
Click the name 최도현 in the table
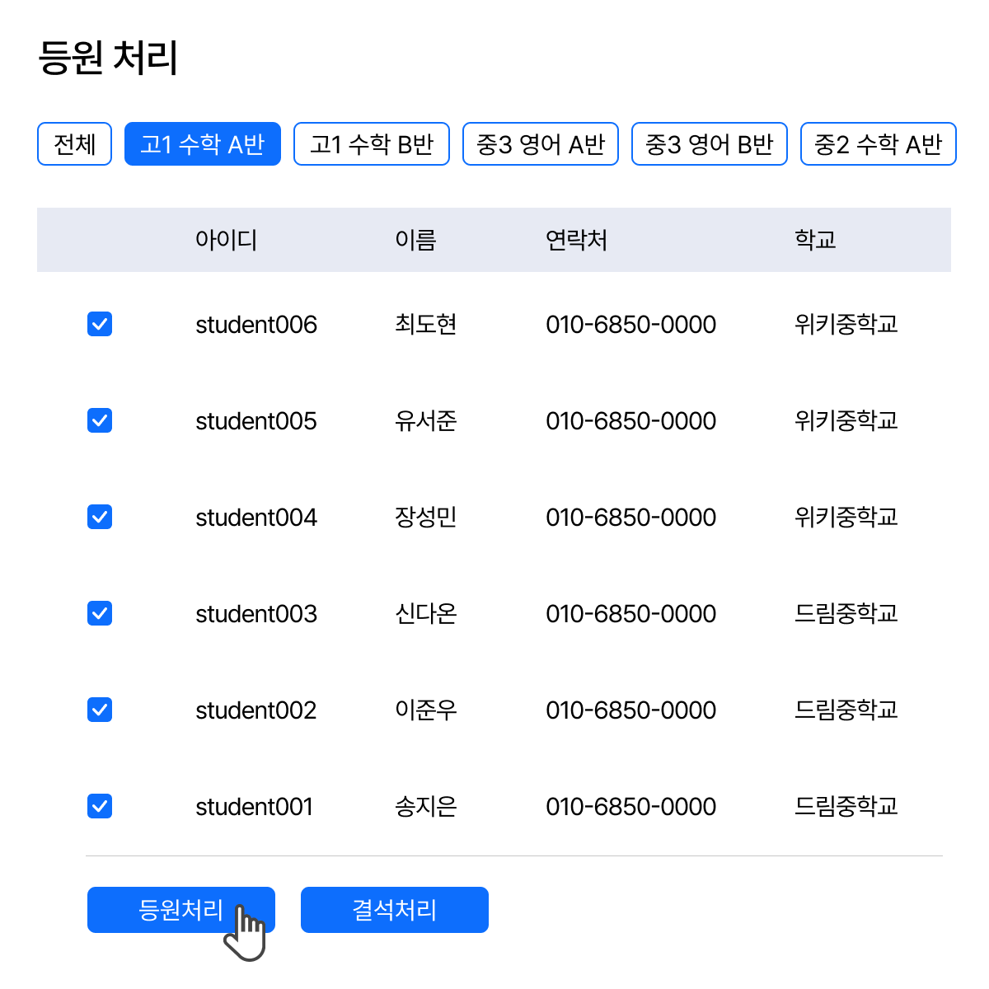point(425,324)
